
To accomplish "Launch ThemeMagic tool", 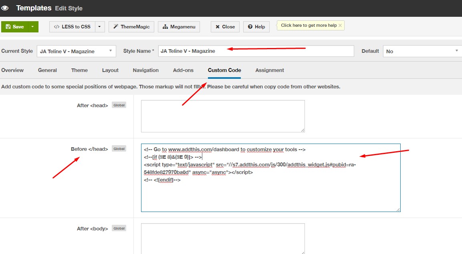I will 131,27.
